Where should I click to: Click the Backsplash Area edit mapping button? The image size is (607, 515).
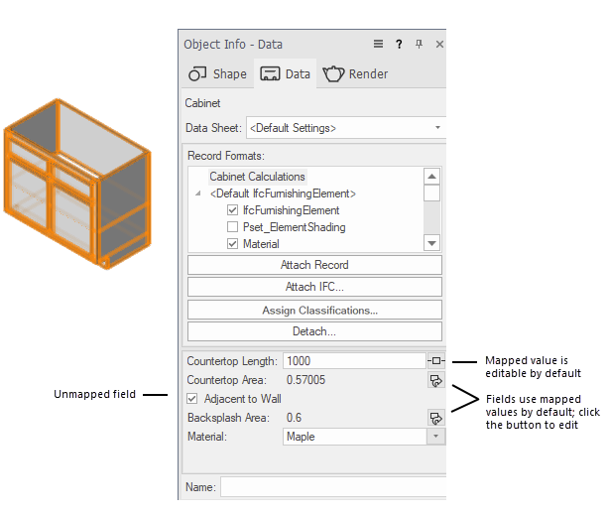[x=434, y=418]
